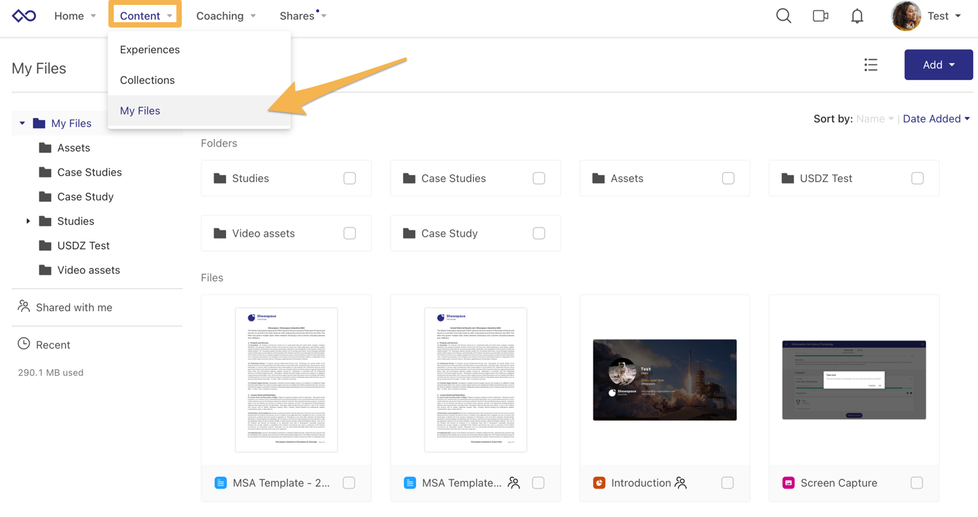Select My Files from the Content menu
Image resolution: width=978 pixels, height=517 pixels.
click(140, 110)
